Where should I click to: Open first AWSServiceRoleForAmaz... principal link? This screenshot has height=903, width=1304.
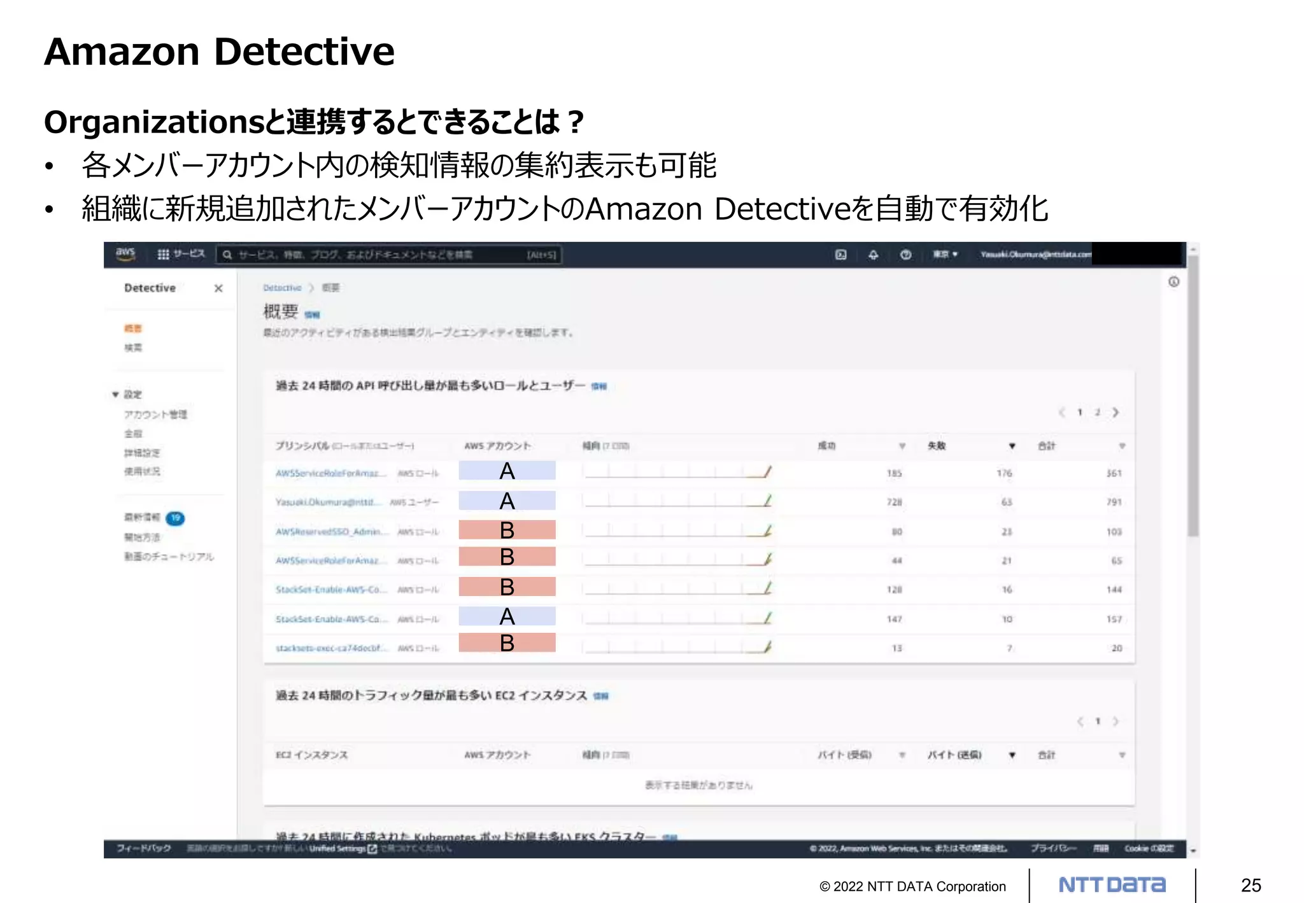[x=330, y=473]
